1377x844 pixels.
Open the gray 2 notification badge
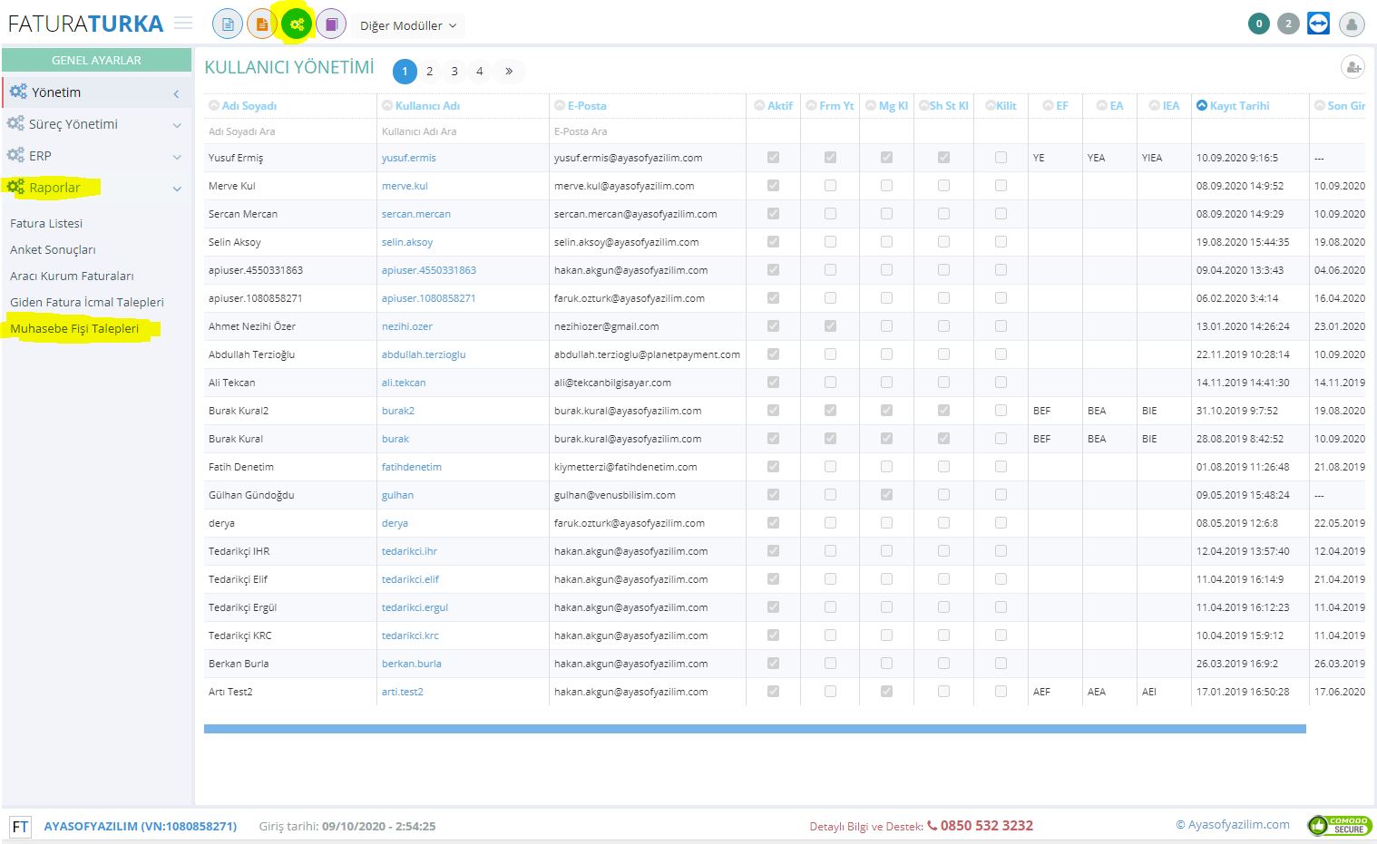[x=1288, y=24]
